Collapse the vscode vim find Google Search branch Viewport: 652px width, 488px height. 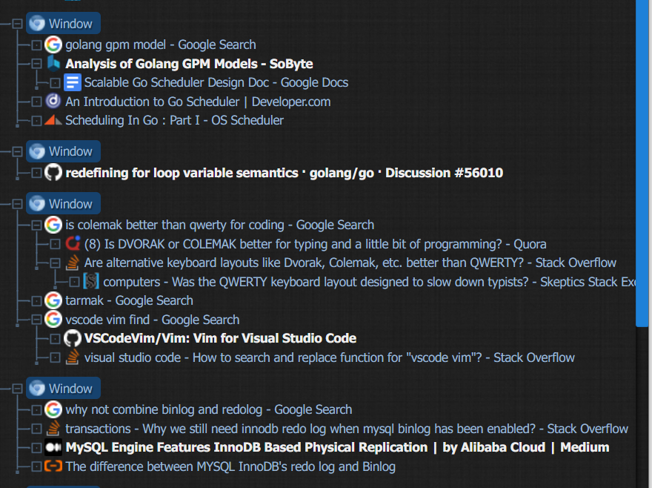click(x=36, y=320)
